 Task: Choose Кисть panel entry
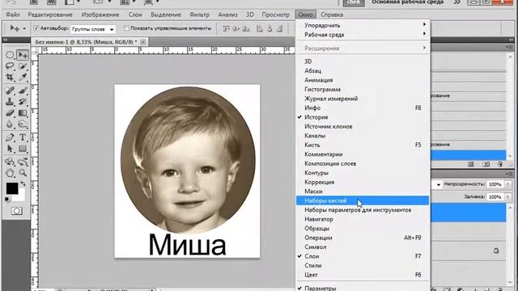[363, 145]
